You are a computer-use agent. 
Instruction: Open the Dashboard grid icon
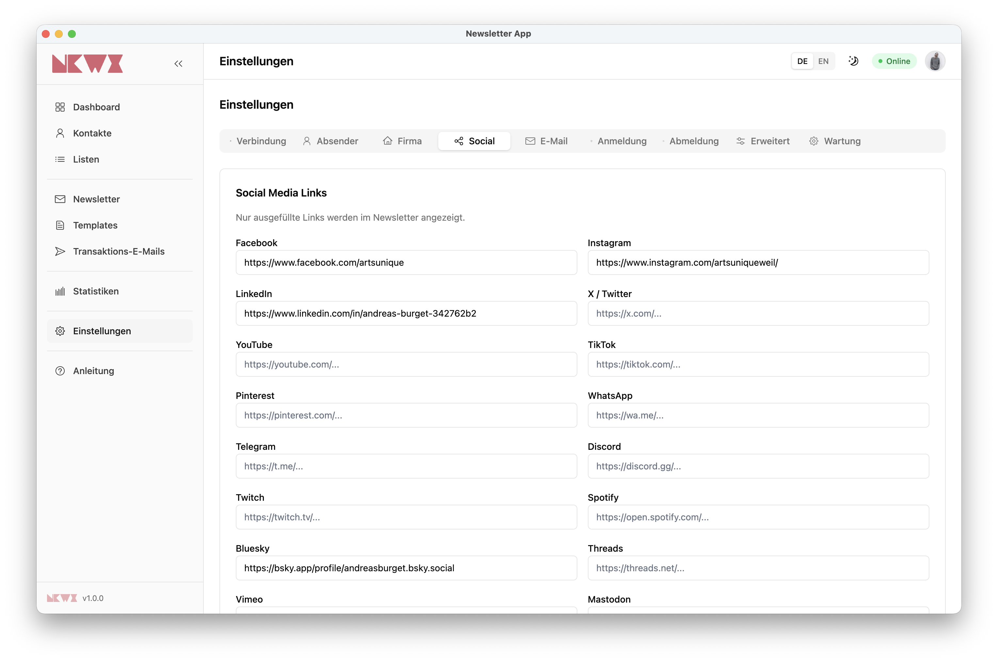60,107
